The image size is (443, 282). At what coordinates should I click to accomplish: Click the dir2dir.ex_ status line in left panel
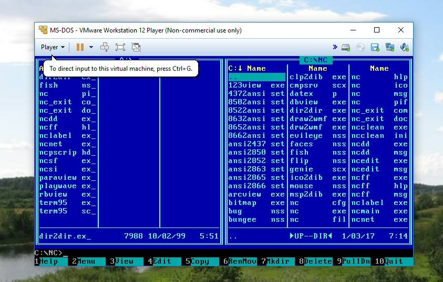pyautogui.click(x=129, y=236)
